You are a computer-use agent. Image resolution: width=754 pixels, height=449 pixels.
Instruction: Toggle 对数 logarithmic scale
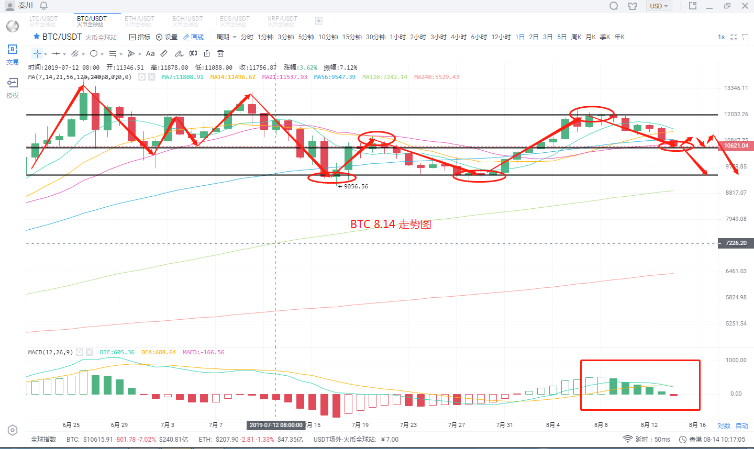pyautogui.click(x=724, y=425)
